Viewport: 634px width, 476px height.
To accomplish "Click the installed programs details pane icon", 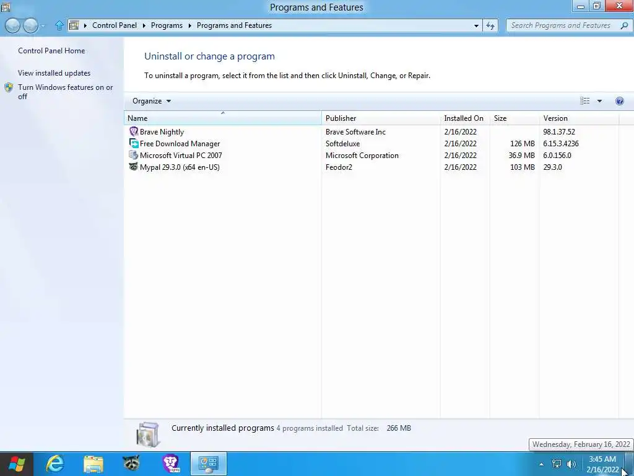I will 148,434.
